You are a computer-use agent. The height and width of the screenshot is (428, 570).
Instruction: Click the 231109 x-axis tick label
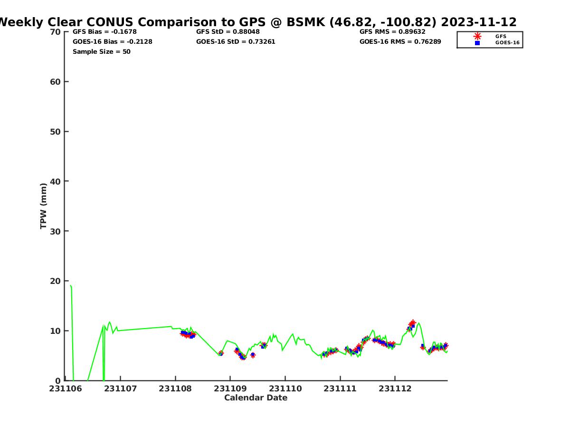click(230, 389)
